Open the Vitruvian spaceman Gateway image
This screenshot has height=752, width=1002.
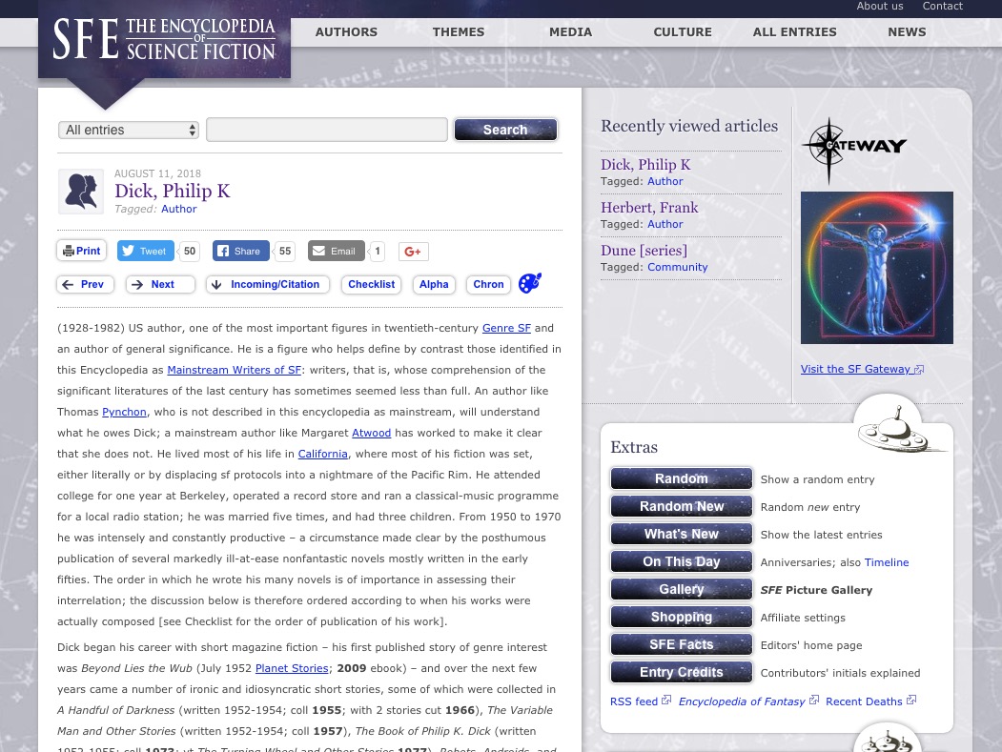tap(877, 268)
